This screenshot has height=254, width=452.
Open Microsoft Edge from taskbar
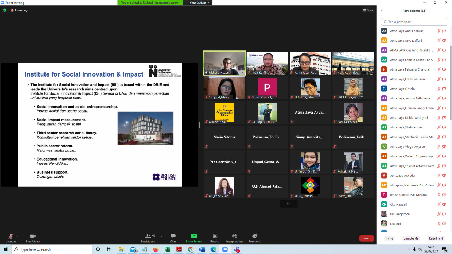[x=214, y=249]
